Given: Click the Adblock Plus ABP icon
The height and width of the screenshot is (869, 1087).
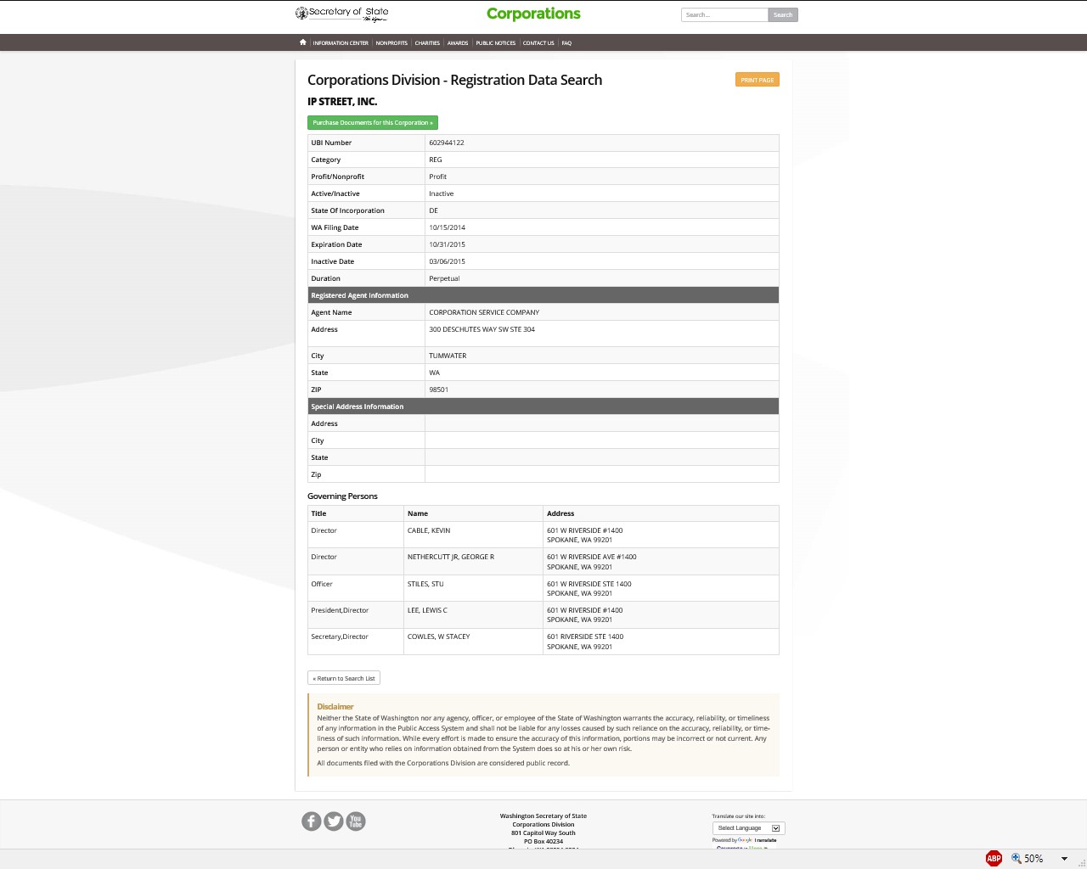Looking at the screenshot, I should (x=994, y=858).
